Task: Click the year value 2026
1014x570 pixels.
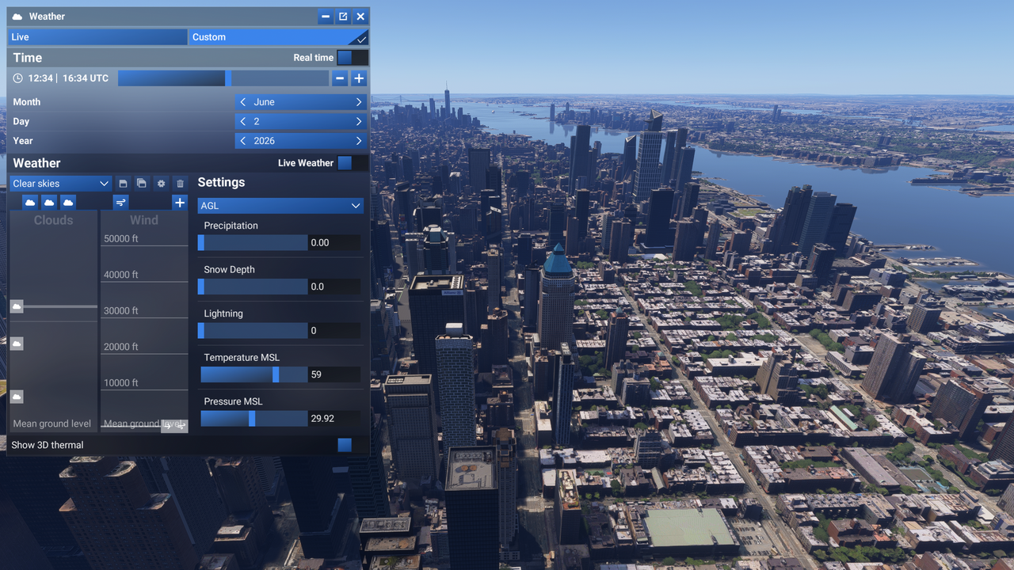Action: pos(264,141)
